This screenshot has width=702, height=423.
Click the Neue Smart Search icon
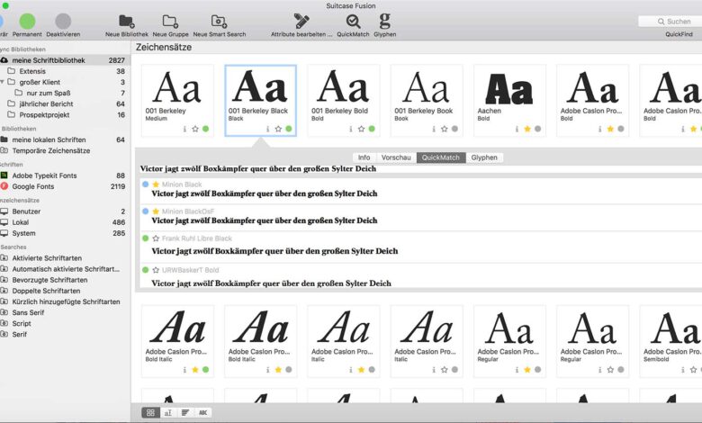click(219, 22)
